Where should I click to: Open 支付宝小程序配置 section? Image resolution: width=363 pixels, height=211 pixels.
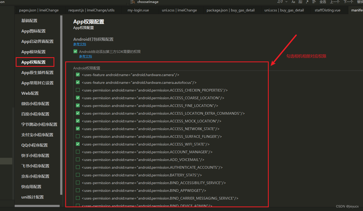click(x=37, y=135)
